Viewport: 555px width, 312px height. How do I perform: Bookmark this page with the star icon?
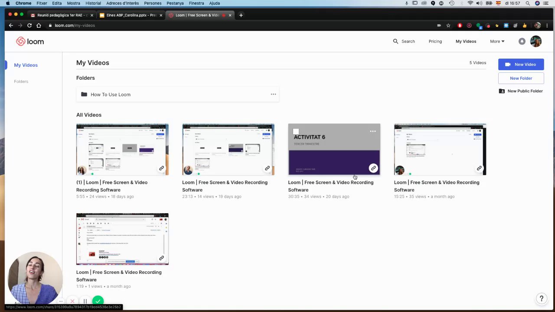(448, 26)
